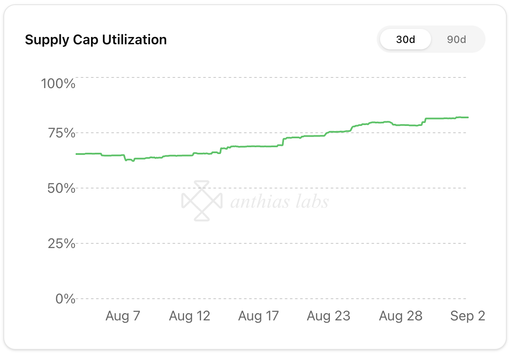This screenshot has height=354, width=511.
Task: Click the Anthias Labs logo icon watermark
Action: click(202, 201)
